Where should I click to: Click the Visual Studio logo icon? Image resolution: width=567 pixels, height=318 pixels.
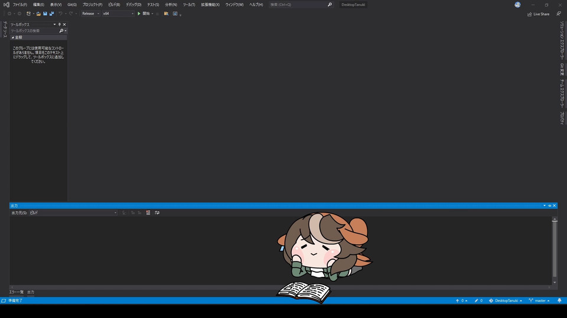6,5
